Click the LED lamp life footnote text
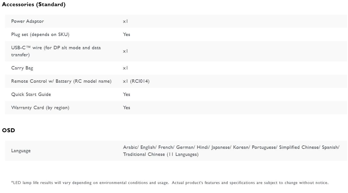 (x=170, y=183)
